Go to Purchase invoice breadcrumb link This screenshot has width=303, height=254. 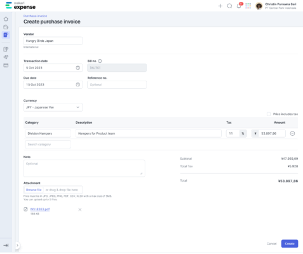[35, 16]
